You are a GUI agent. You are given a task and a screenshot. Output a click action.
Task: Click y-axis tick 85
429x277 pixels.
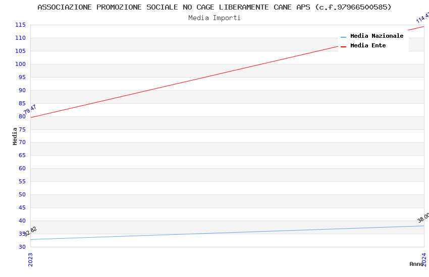[22, 103]
